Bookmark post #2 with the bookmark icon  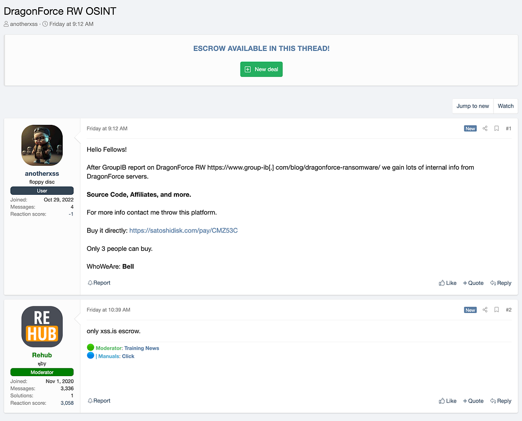coord(497,310)
